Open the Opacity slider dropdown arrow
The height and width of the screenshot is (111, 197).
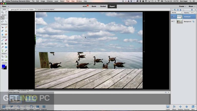click(195, 13)
